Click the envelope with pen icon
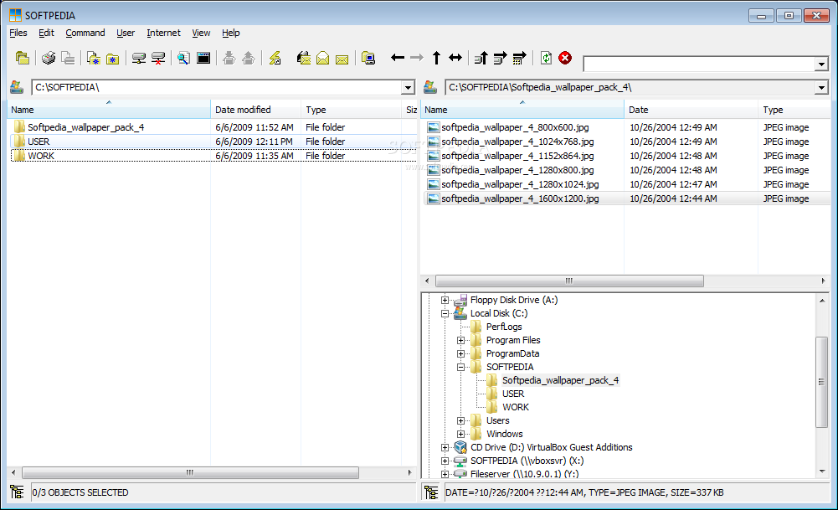 (304, 58)
